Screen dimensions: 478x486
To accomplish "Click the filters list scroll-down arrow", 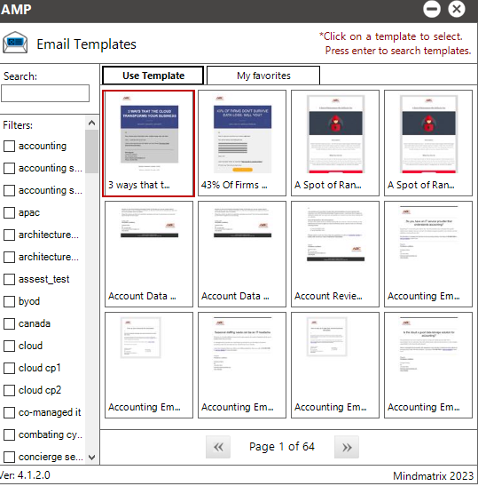I will point(91,458).
